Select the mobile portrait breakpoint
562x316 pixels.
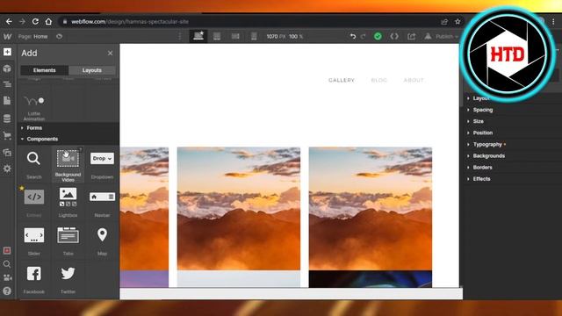tap(254, 37)
